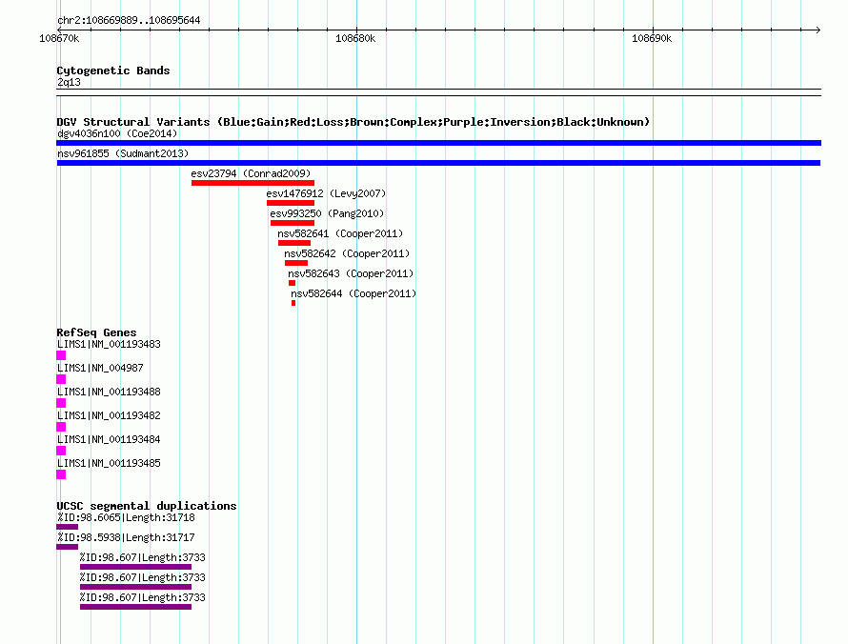Click the magenta LIMS1|NM_001193482 gene block
The image size is (848, 644).
coord(61,427)
